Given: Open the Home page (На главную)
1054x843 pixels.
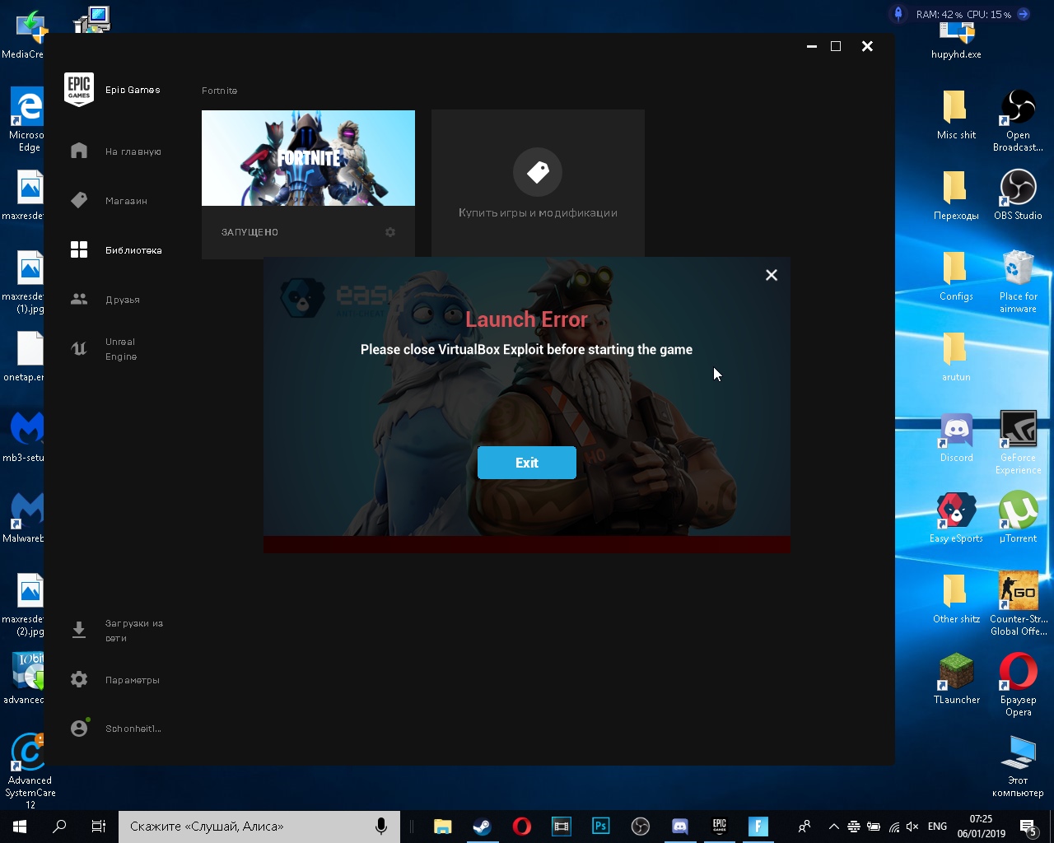Looking at the screenshot, I should tap(79, 151).
